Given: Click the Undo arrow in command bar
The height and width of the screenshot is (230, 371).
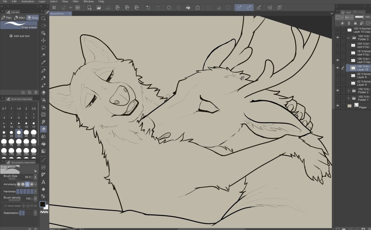Looking at the screenshot, I should [x=148, y=8].
